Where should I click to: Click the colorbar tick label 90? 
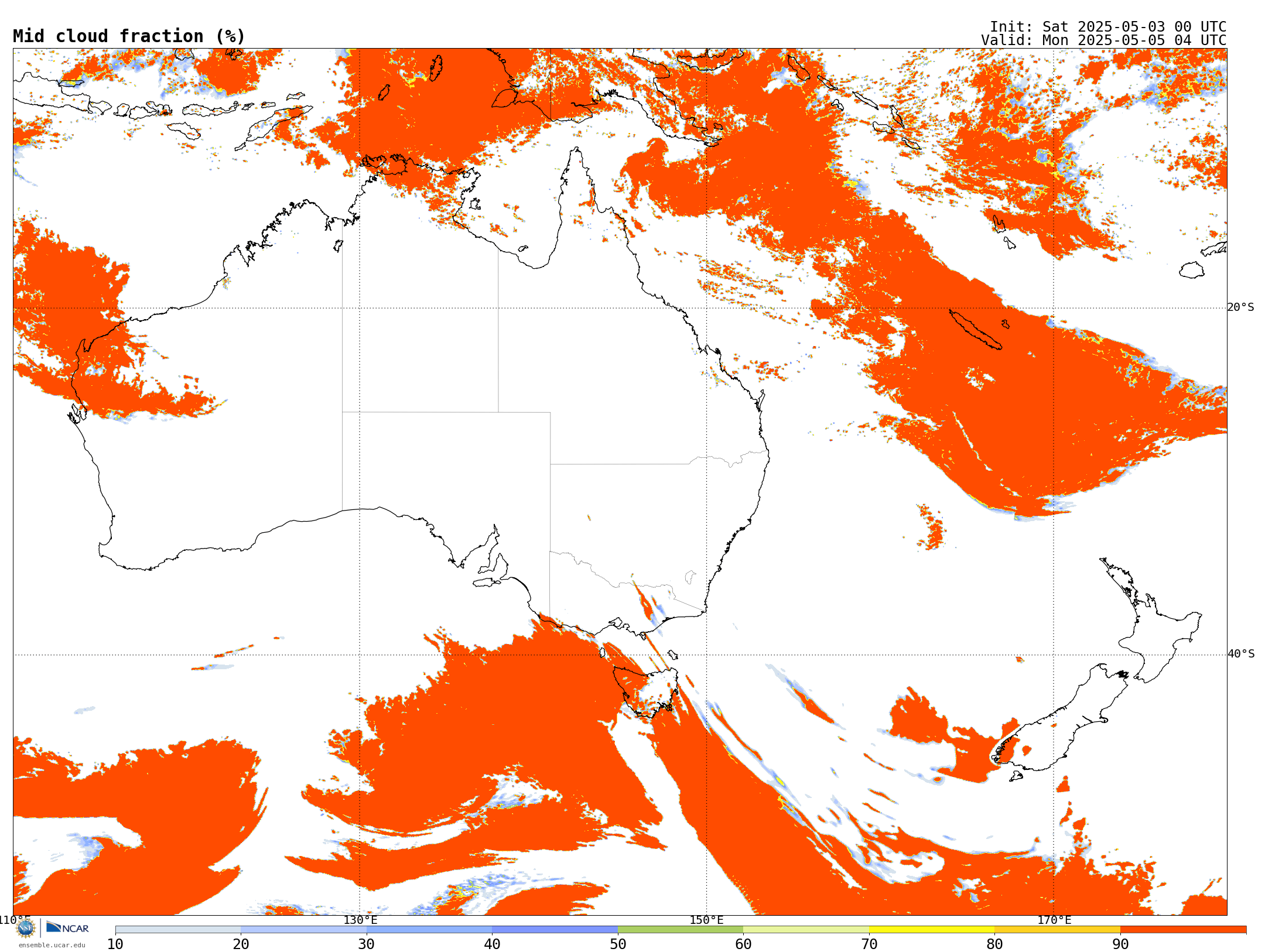click(1120, 944)
